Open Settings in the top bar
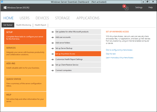 click(139, 8)
